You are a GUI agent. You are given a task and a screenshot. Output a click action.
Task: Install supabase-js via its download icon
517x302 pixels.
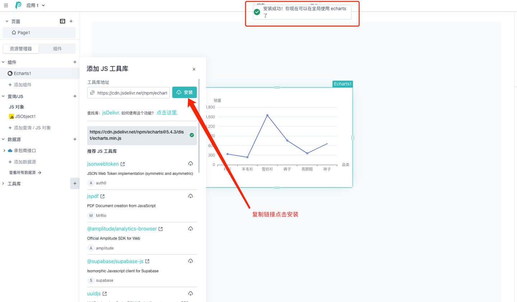190,261
